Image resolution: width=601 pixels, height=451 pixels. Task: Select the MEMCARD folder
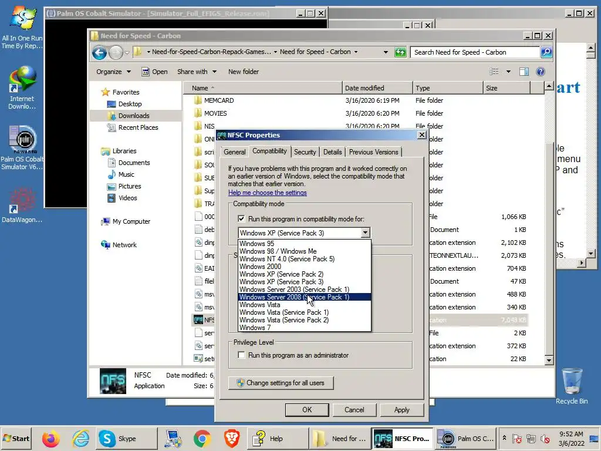219,100
